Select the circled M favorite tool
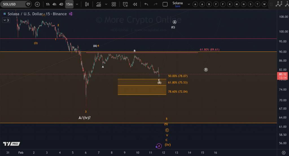The width and height of the screenshot is (289, 156). point(237,4)
